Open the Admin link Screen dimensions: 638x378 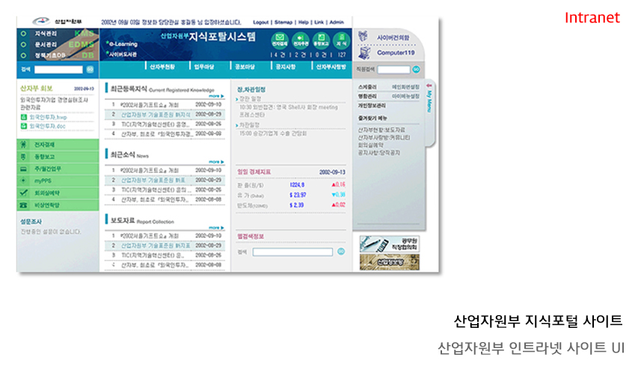(x=337, y=22)
